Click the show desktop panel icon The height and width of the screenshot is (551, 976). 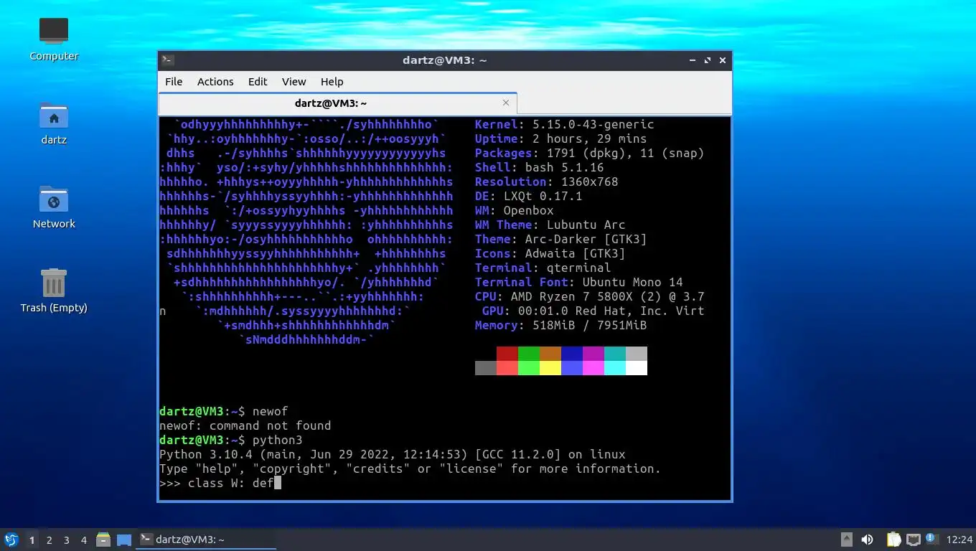click(x=124, y=540)
